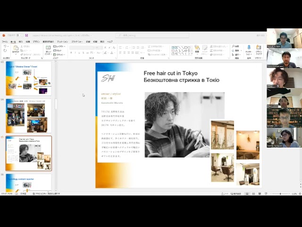The image size is (302, 227).
Task: Click the Find magnifier in editing group
Action: point(235,46)
